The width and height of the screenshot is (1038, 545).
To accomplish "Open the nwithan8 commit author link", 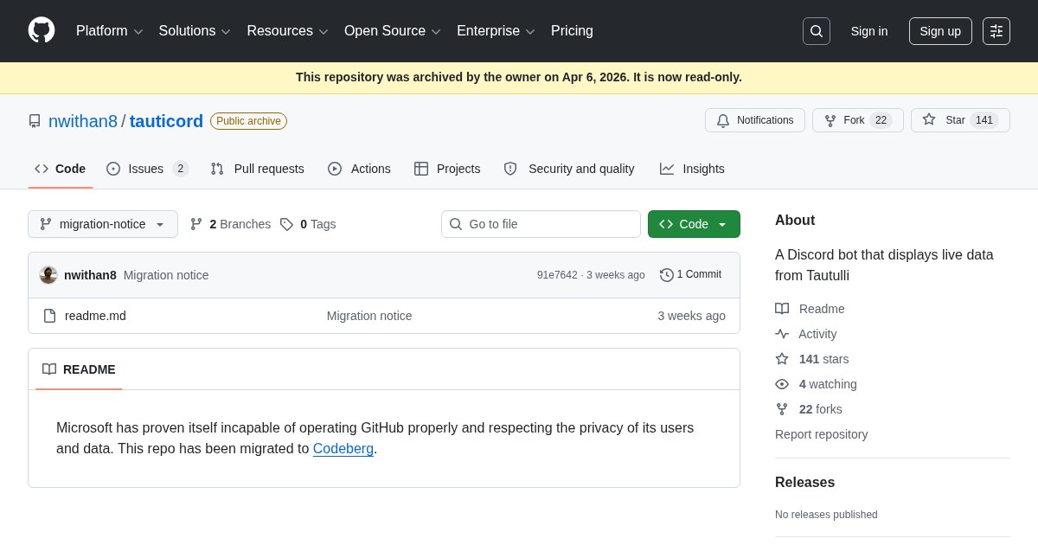I will 90,275.
